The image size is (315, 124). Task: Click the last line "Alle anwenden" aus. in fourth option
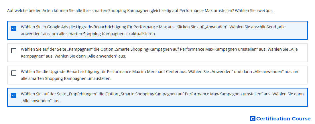tap(40, 101)
